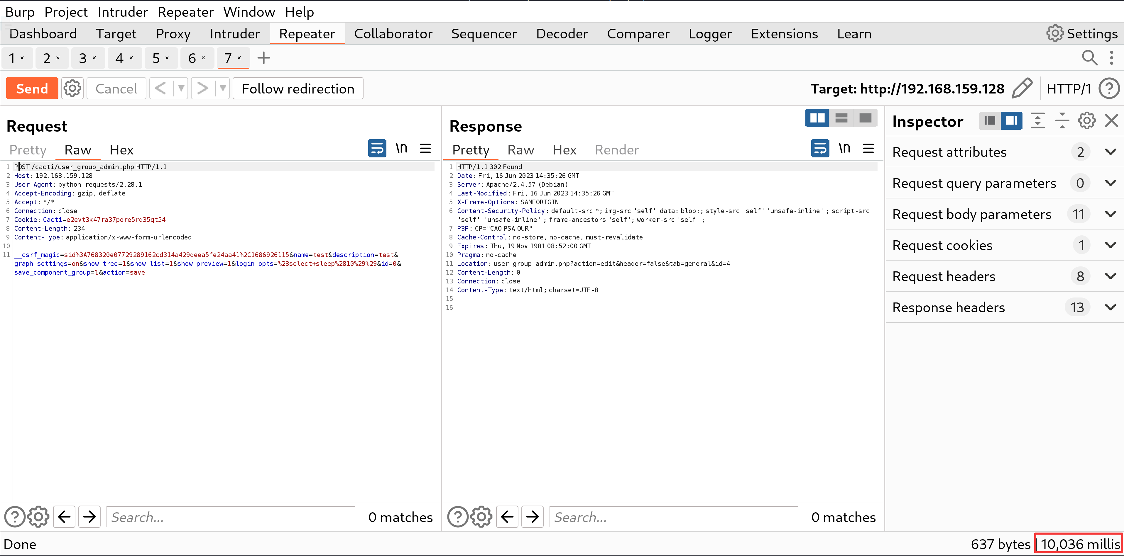Click the Follow redirection button
The width and height of the screenshot is (1124, 556).
298,89
